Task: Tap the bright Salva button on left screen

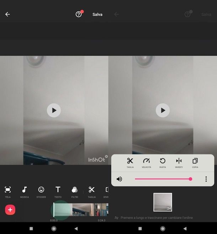Action: click(97, 15)
